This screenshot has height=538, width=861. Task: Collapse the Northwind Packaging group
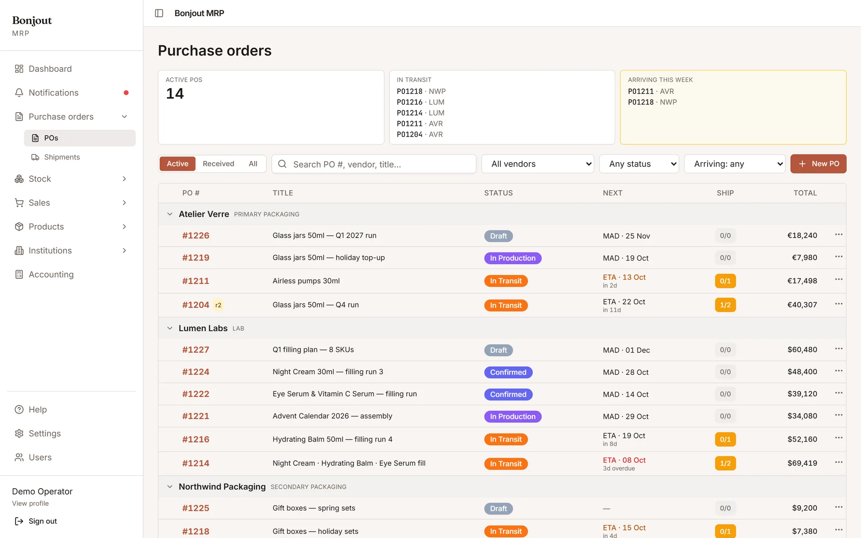point(170,487)
